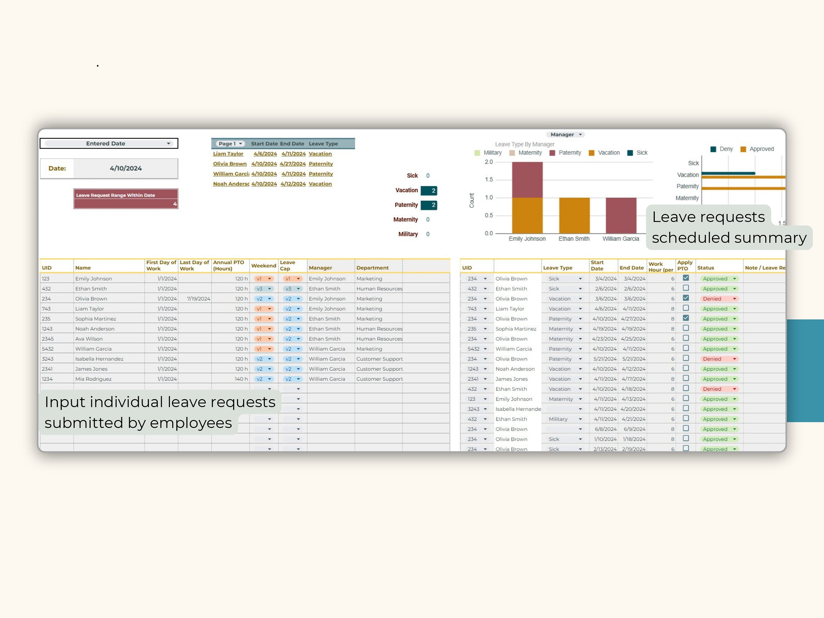This screenshot has width=824, height=618.
Task: Change the Denied status dropdown for Ethan Smith's vacation
Action: coord(719,389)
